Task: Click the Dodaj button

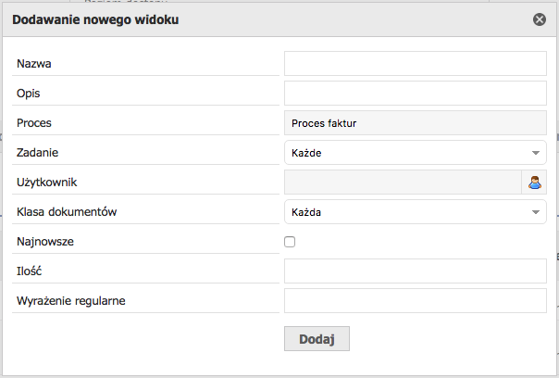Action: [317, 339]
